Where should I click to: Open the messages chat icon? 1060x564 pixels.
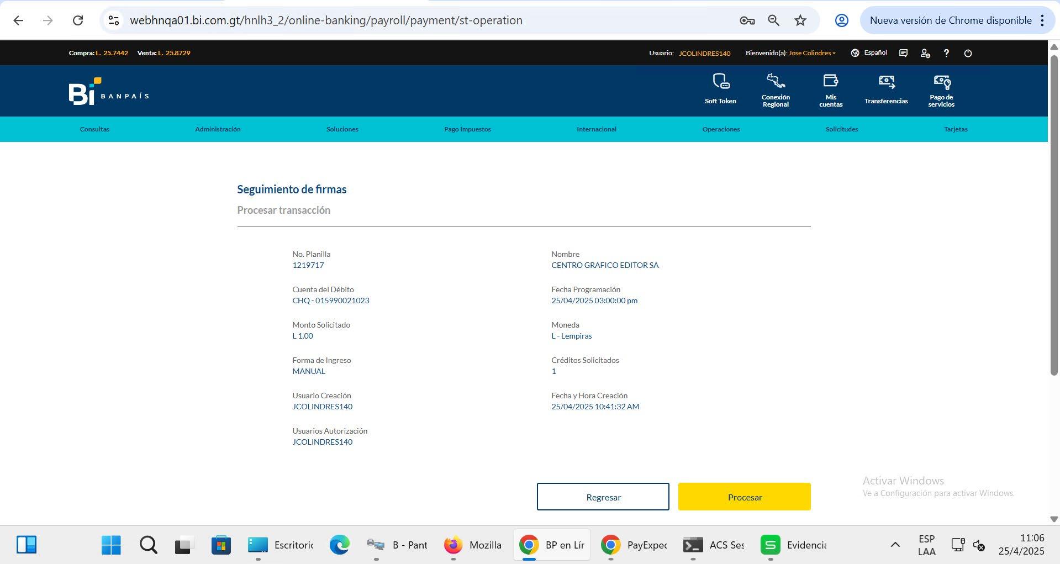click(x=903, y=53)
